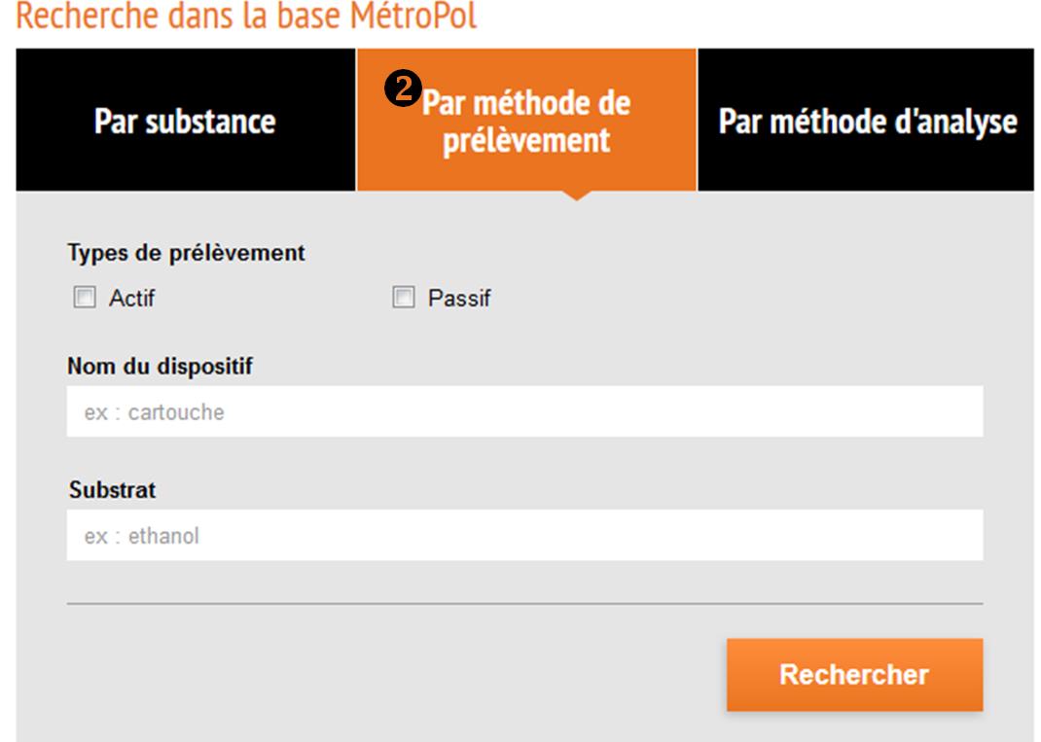Image resolution: width=1041 pixels, height=742 pixels.
Task: Click the Types de prélèvement heading
Action: click(186, 253)
